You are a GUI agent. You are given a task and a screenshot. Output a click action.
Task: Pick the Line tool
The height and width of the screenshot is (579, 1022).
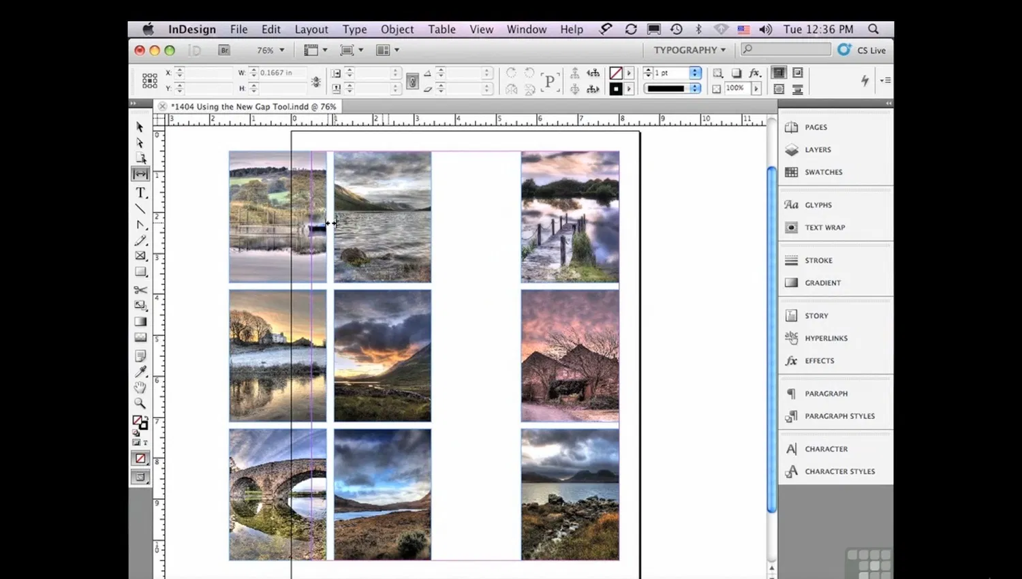(x=140, y=209)
